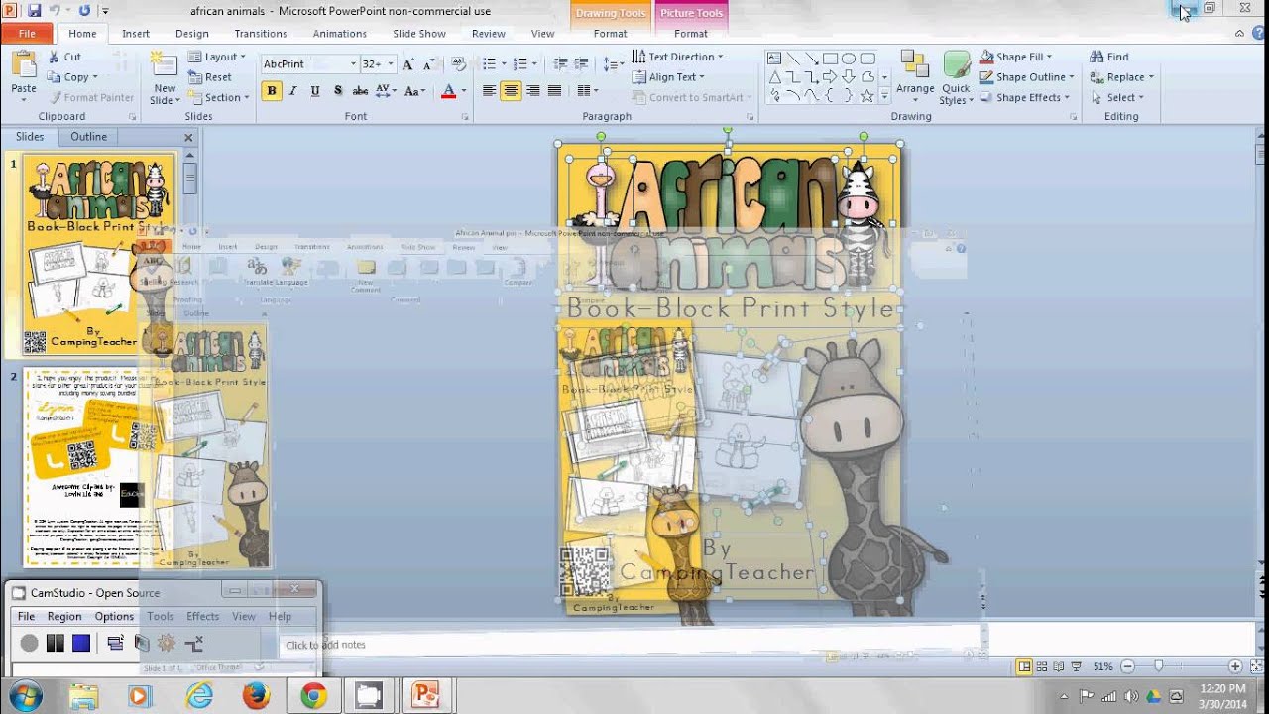This screenshot has height=714, width=1269.
Task: Select slide 2 thumbnail
Action: click(99, 468)
